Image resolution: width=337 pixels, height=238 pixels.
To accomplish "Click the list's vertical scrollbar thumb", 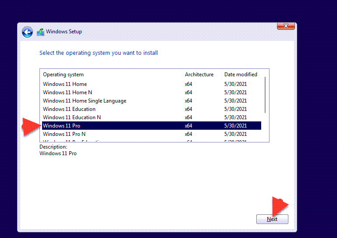I will tap(265, 95).
